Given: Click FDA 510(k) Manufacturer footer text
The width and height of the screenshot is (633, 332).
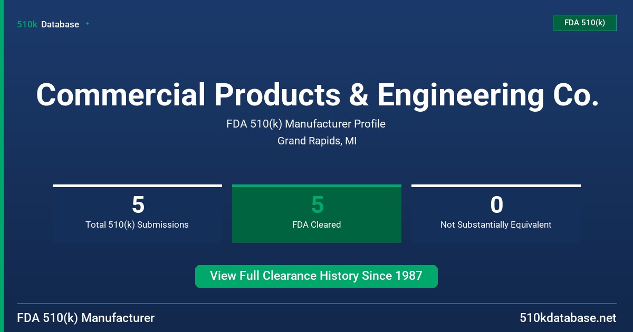Looking at the screenshot, I should tap(86, 318).
